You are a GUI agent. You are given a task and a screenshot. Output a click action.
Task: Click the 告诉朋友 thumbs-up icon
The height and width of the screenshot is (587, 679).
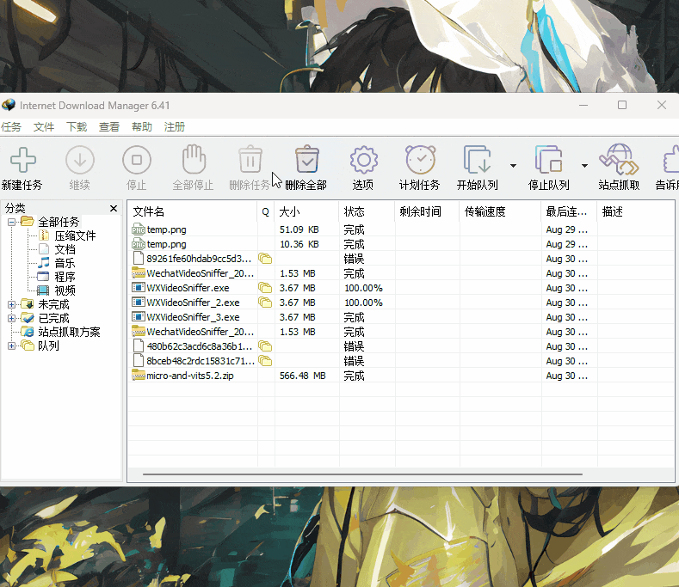coord(670,161)
